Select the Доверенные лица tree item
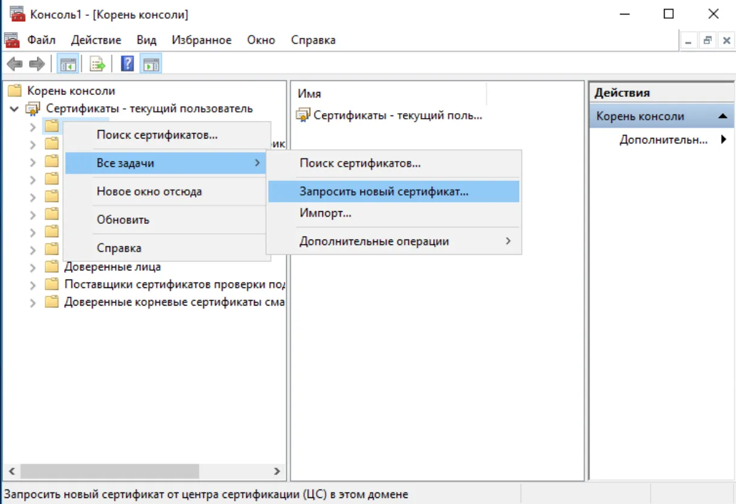This screenshot has width=736, height=504. coord(112,267)
